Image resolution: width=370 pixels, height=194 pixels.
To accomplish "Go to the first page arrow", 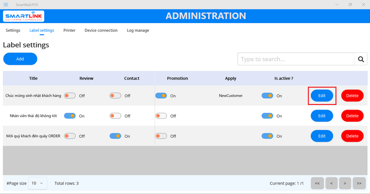I will click(x=317, y=183).
